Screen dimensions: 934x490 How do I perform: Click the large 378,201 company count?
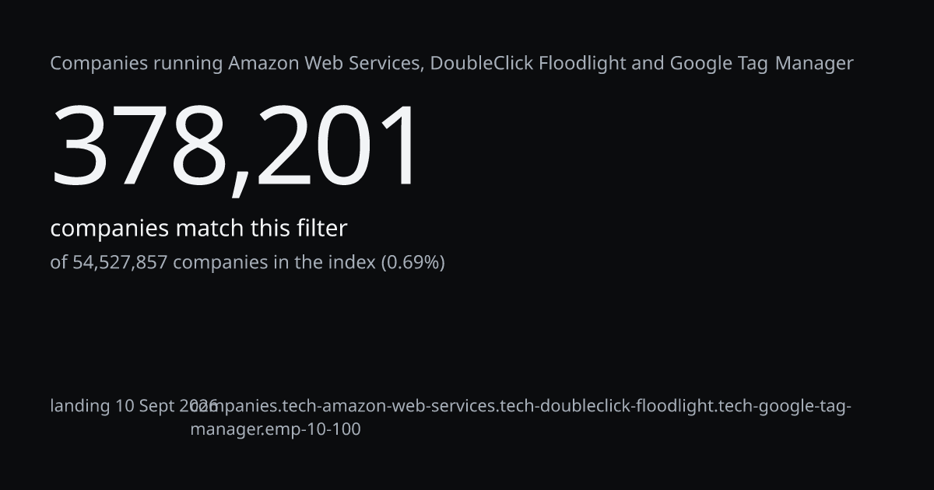point(236,147)
